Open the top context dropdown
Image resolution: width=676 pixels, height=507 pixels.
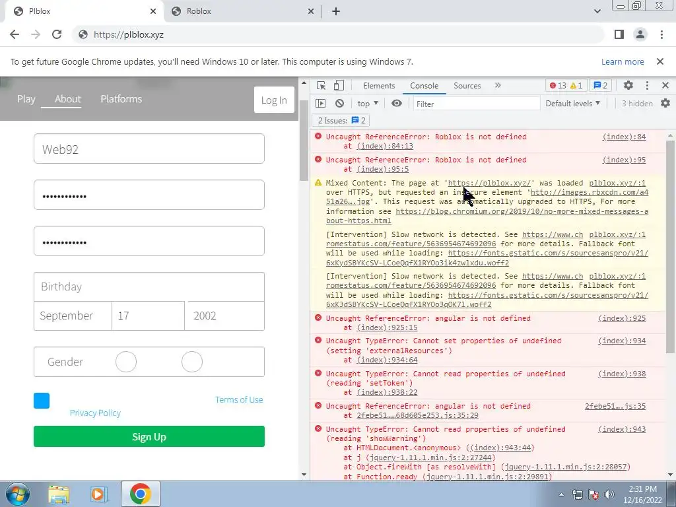point(368,104)
